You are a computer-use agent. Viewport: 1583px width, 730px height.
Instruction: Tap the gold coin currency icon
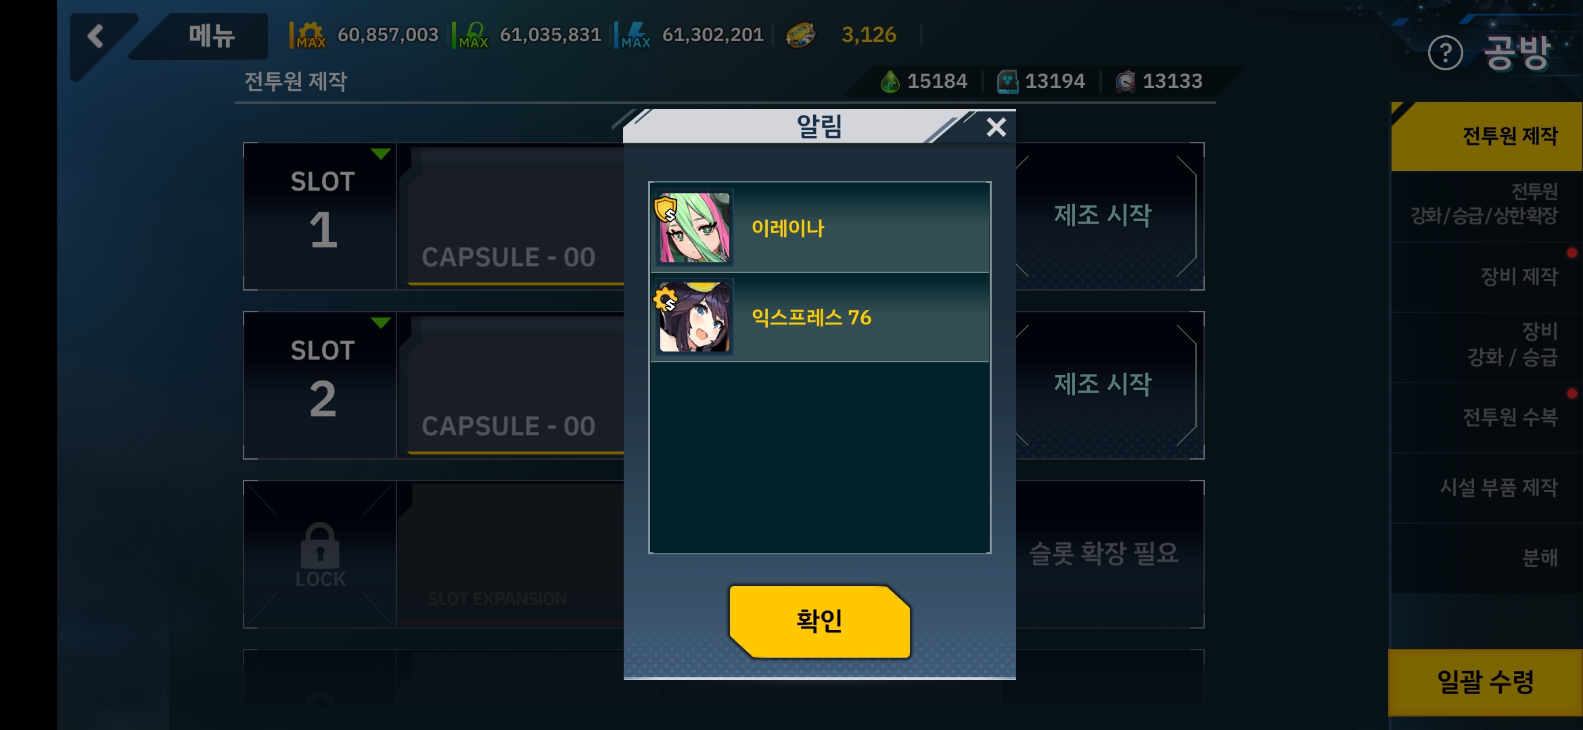[800, 34]
